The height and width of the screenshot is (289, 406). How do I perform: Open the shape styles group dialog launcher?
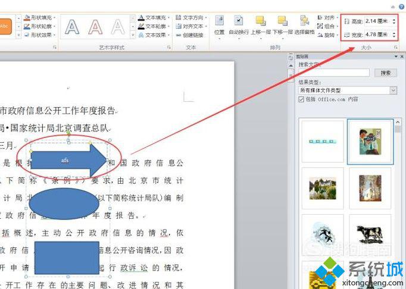coord(55,48)
